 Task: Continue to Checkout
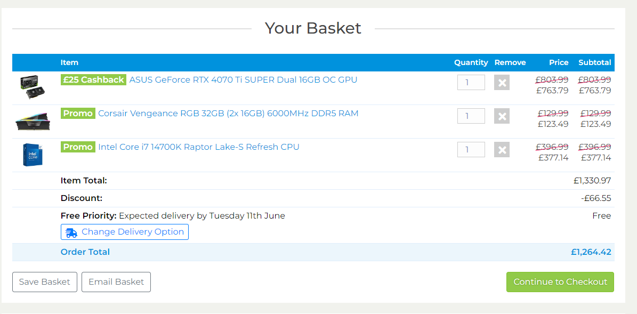(560, 282)
